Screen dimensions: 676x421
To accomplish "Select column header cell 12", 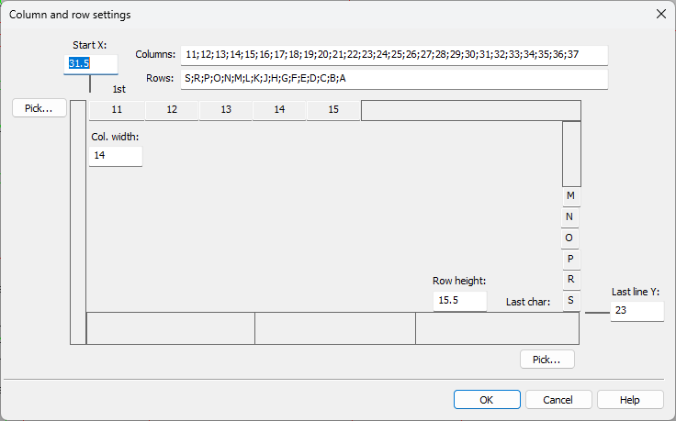I will click(x=171, y=110).
